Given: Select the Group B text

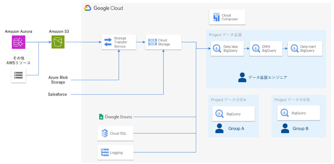Looking at the screenshot, I should click(x=300, y=129).
